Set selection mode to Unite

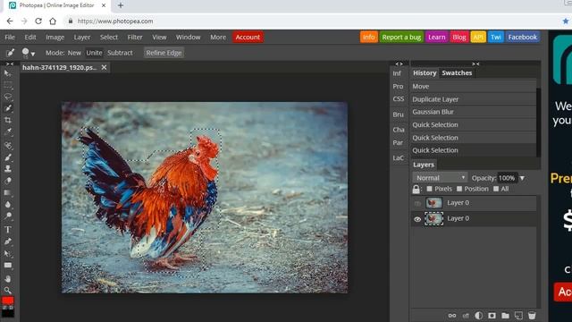(94, 53)
